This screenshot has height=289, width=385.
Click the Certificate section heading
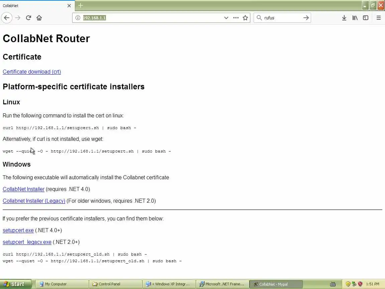pos(22,57)
